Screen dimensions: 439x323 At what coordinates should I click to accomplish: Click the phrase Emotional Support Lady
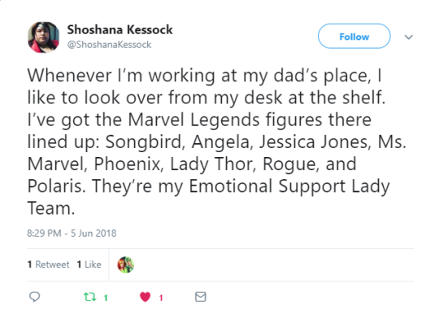click(x=289, y=186)
